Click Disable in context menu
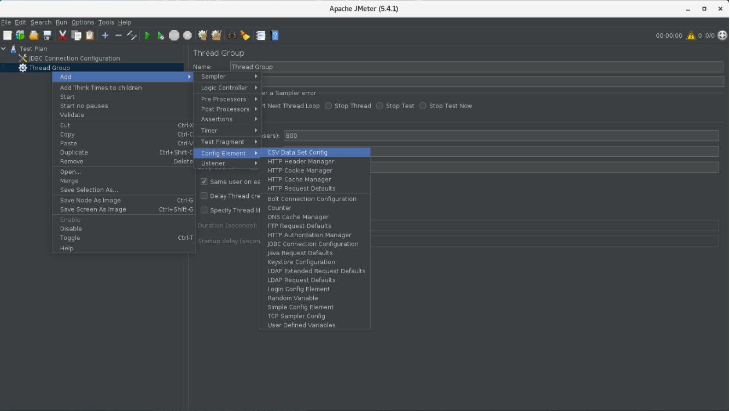The width and height of the screenshot is (730, 411). 124,229
